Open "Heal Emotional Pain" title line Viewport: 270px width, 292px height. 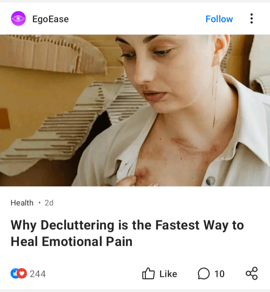[x=72, y=241]
